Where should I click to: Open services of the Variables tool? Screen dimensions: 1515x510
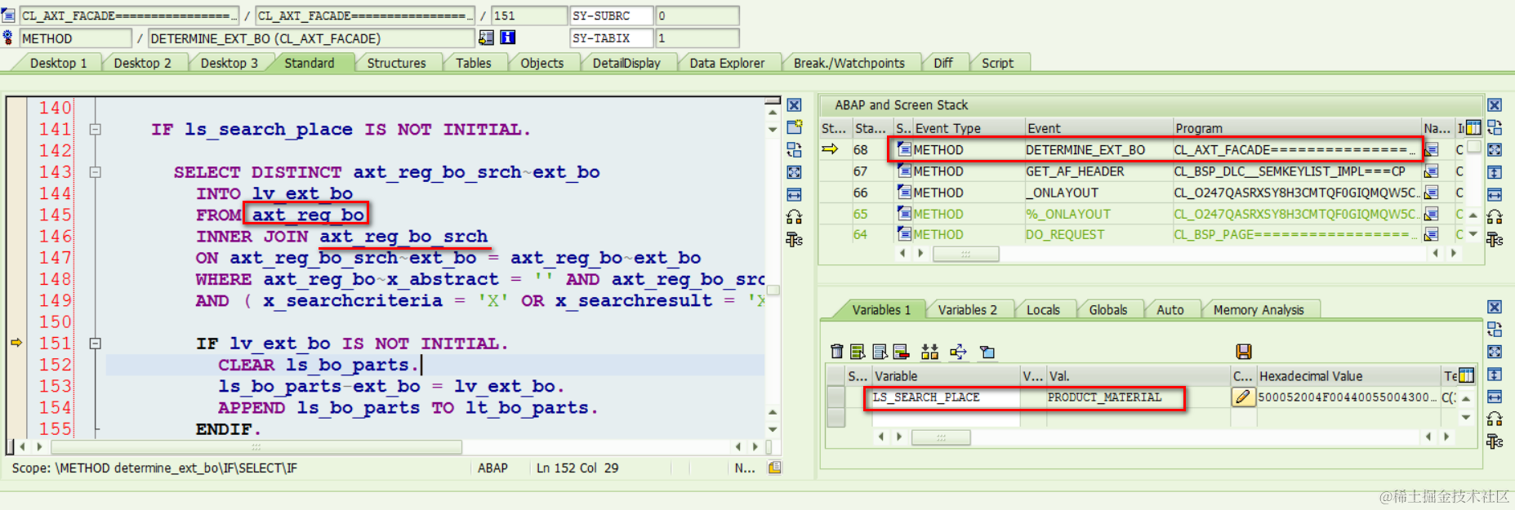tap(1495, 419)
